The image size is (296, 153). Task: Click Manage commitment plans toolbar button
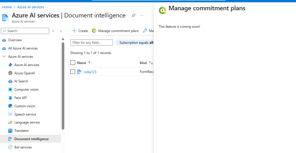[115, 31]
